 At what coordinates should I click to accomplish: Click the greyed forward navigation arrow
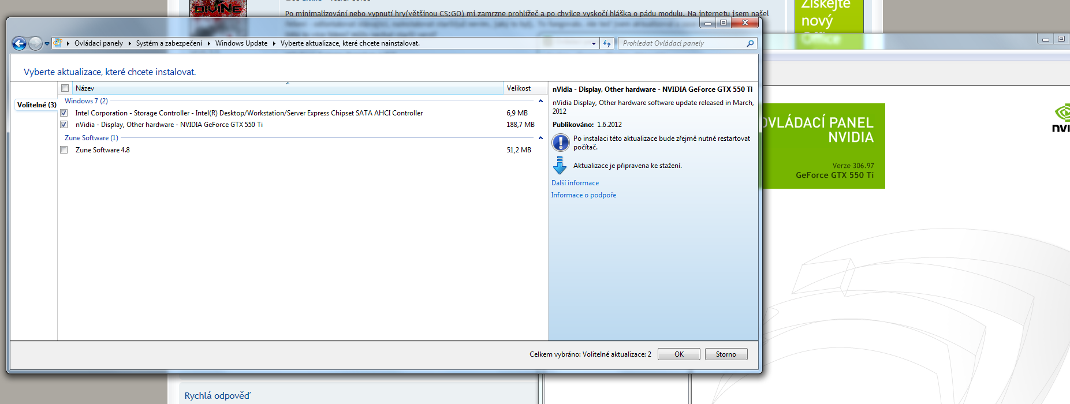(x=35, y=43)
